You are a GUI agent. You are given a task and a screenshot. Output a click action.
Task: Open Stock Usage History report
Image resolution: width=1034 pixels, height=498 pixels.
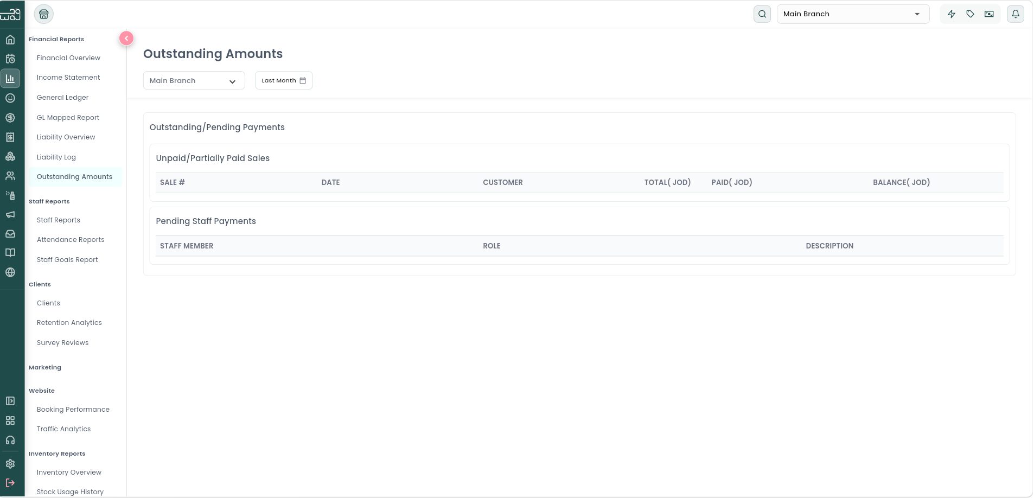tap(70, 492)
